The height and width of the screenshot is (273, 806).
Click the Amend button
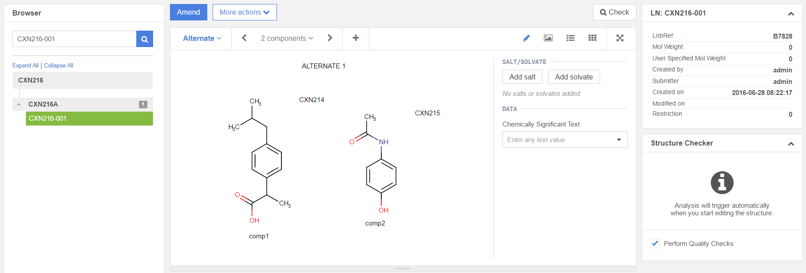tap(188, 12)
